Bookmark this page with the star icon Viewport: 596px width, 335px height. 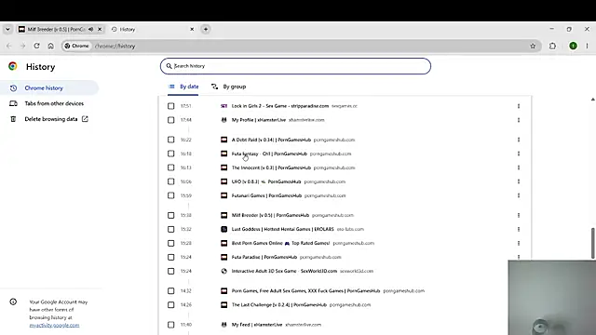coord(533,46)
